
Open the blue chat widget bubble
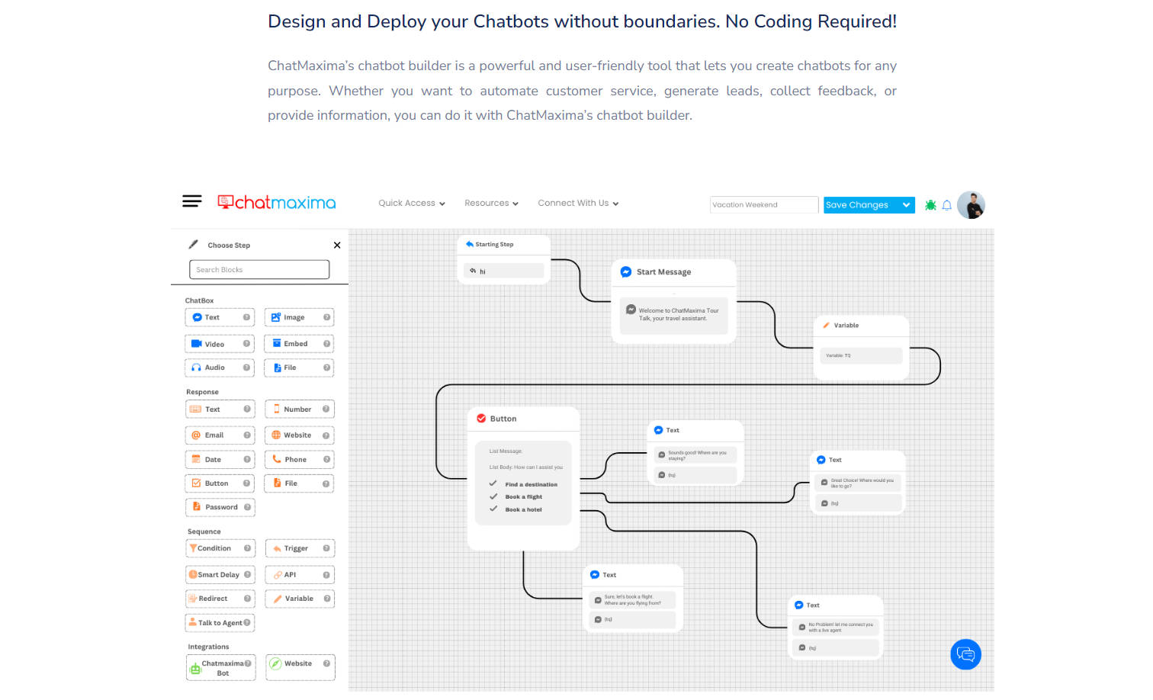[x=965, y=654]
